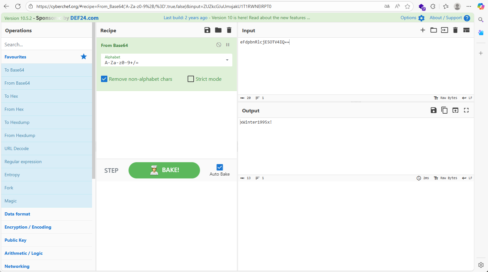
Task: Open Copilot in the browser sidebar
Action: click(481, 6)
